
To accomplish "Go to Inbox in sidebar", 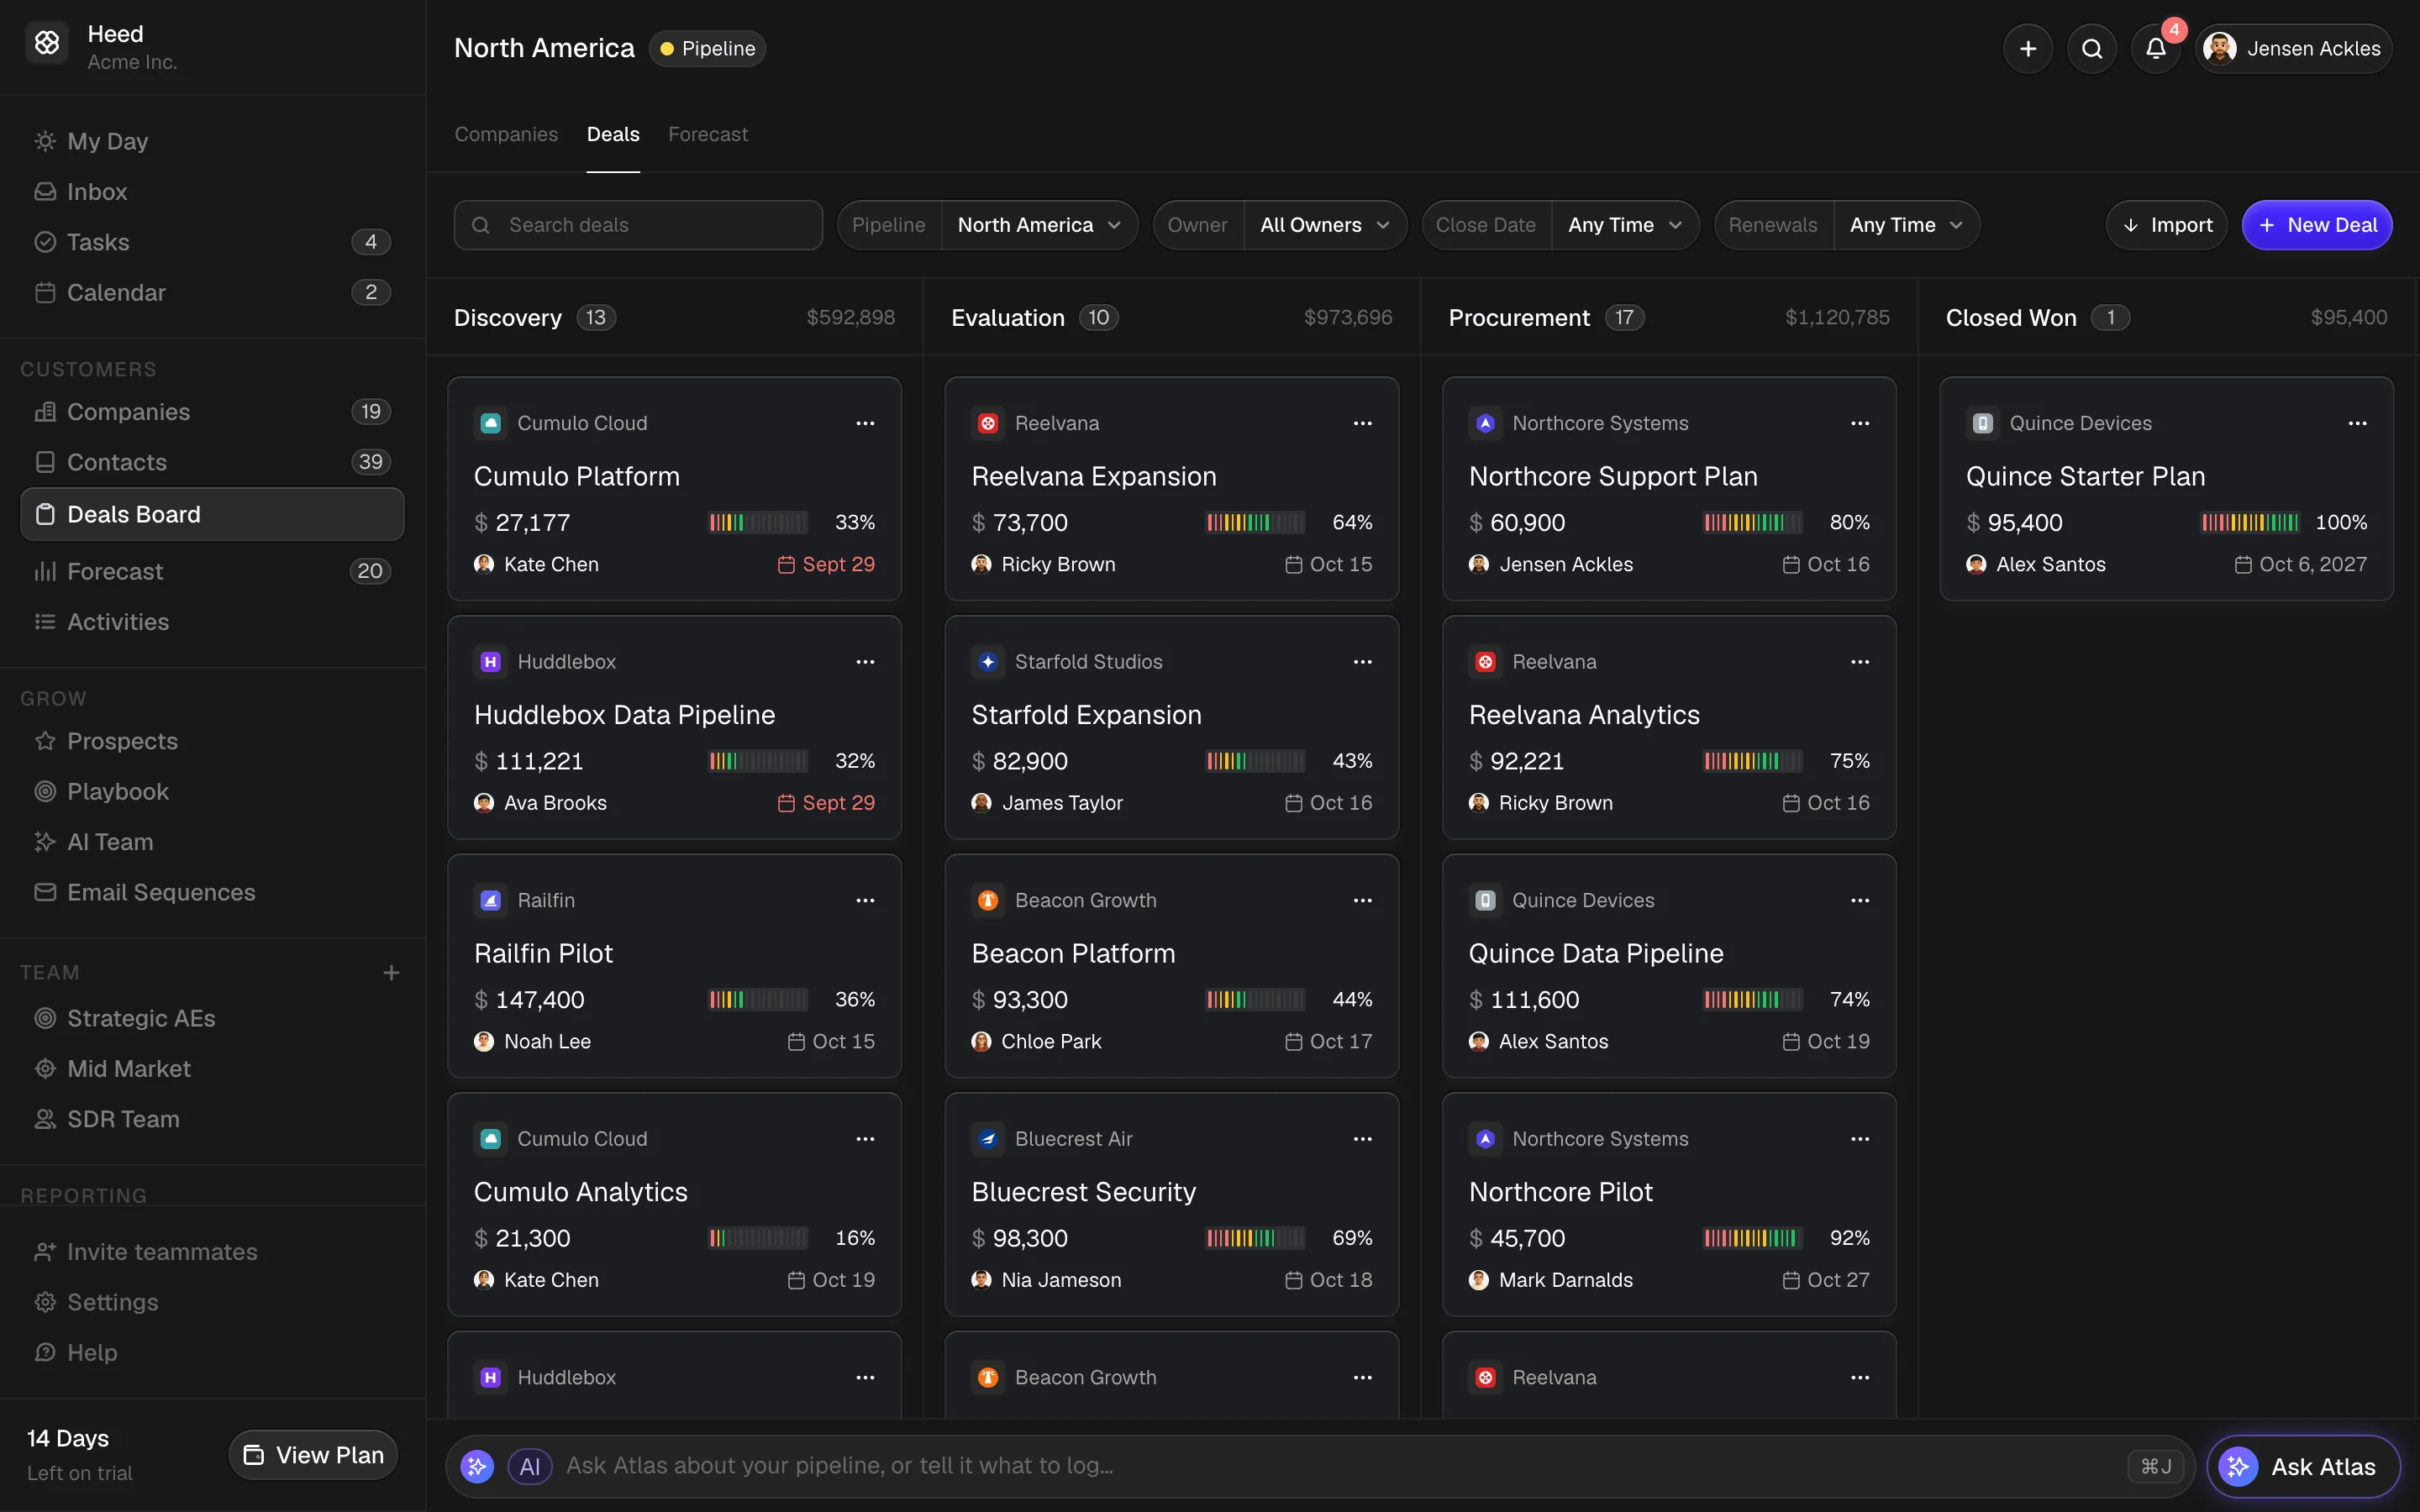I will [212, 191].
